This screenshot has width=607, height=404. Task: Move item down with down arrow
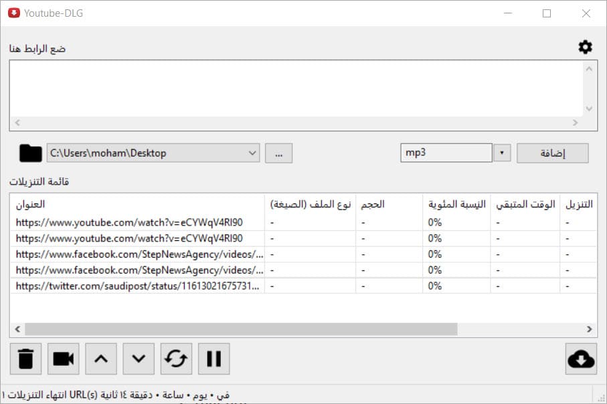(139, 359)
